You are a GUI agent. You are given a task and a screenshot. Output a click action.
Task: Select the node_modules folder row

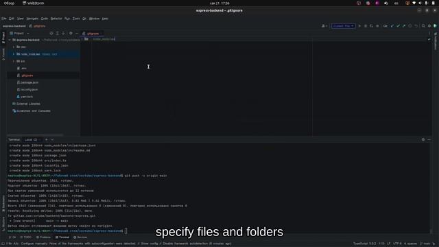click(44, 54)
